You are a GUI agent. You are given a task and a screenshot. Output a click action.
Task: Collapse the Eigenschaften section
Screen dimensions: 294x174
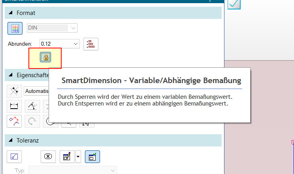(x=11, y=75)
